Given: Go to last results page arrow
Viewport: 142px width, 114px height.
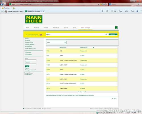Looking at the screenshot, I should coord(85,92).
